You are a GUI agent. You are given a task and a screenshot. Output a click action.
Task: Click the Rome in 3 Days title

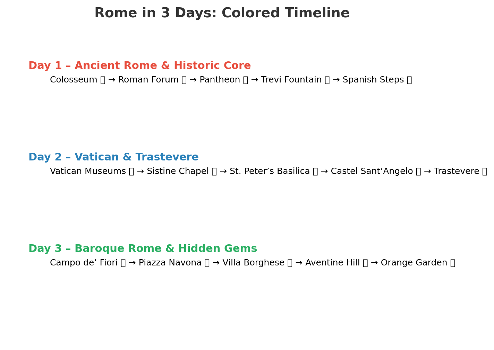pyautogui.click(x=222, y=13)
